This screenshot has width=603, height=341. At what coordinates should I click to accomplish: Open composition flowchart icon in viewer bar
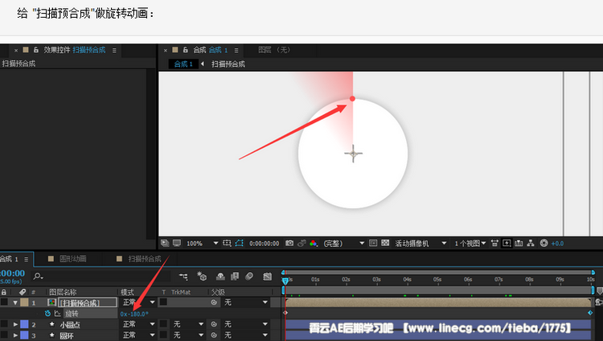531,243
